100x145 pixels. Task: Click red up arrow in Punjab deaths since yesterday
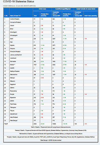86,94
